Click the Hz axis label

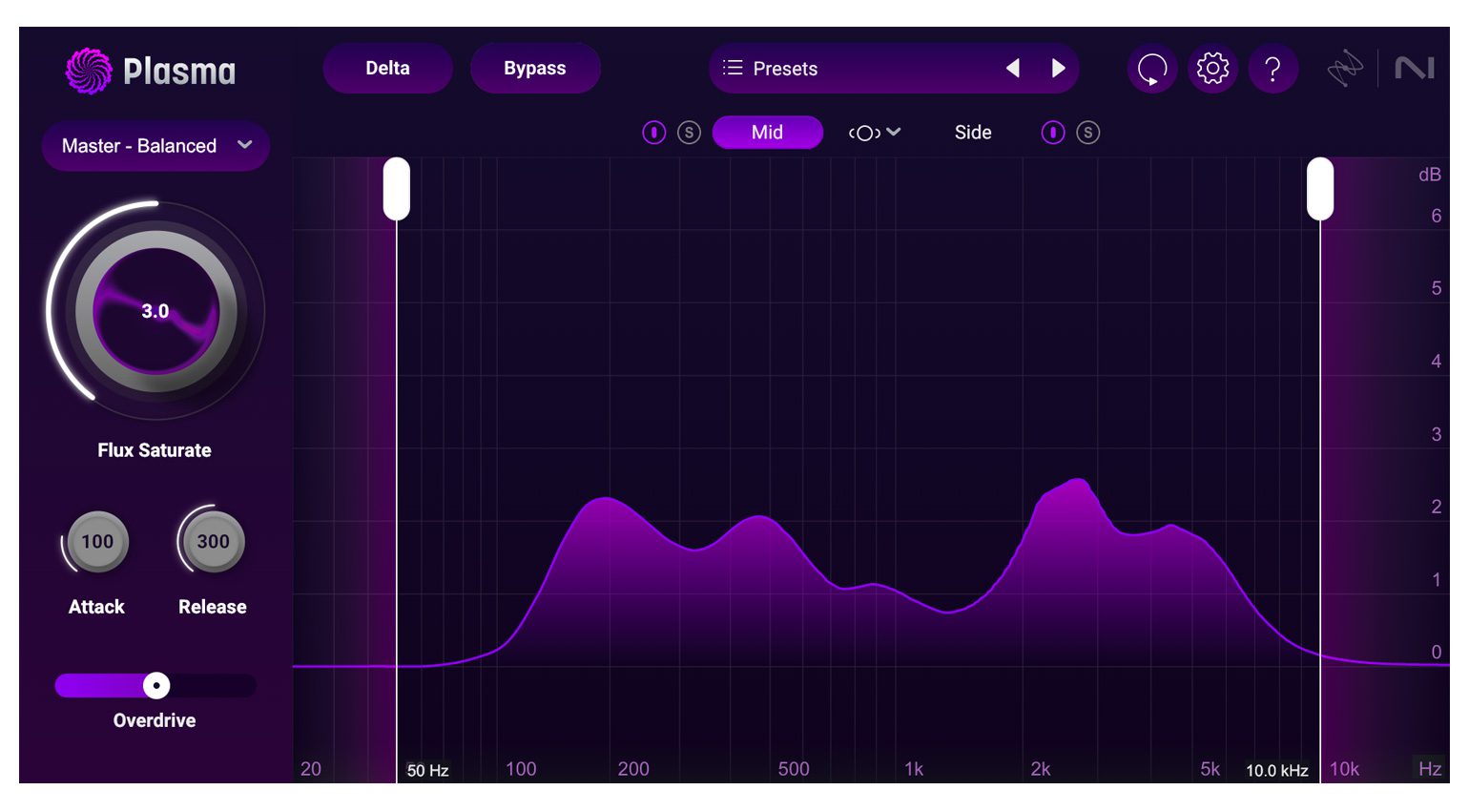1430,769
